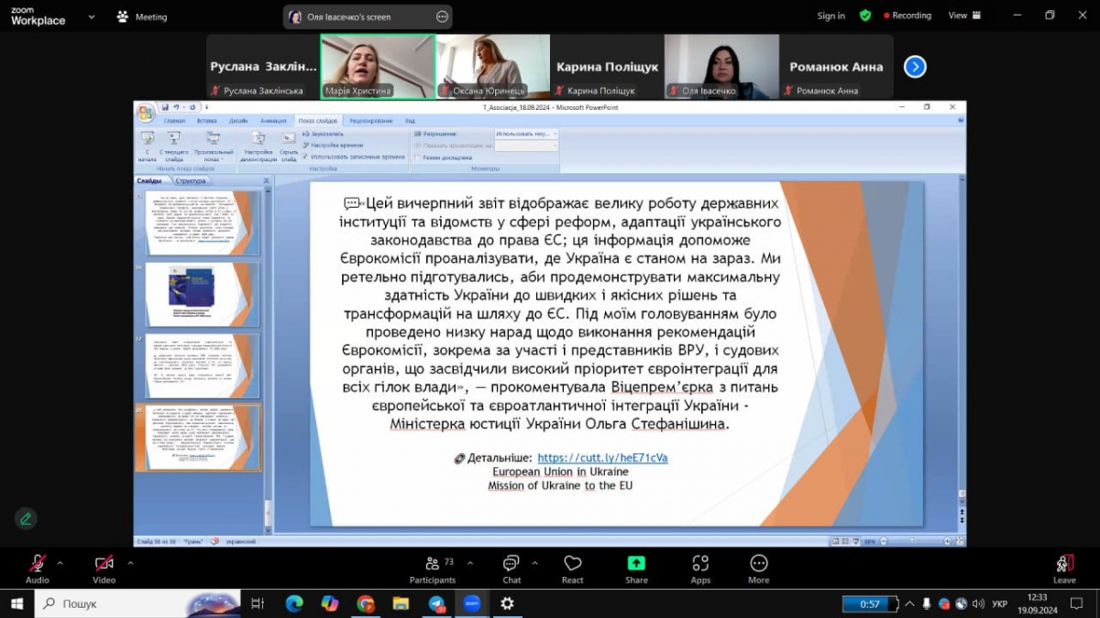Open screen share options ellipsis

tap(443, 16)
